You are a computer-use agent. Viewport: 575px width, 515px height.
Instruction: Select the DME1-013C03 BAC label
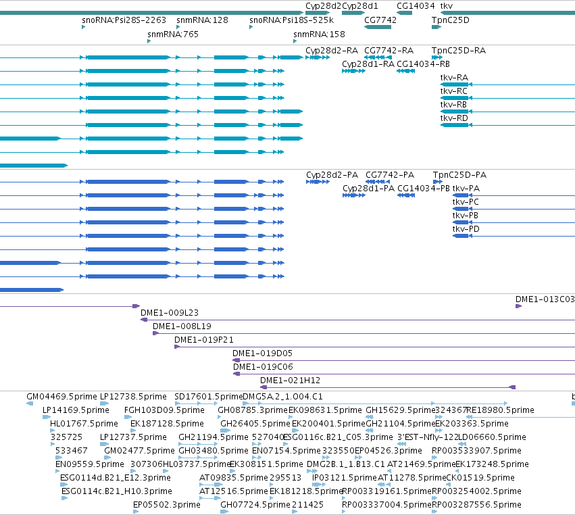[545, 299]
